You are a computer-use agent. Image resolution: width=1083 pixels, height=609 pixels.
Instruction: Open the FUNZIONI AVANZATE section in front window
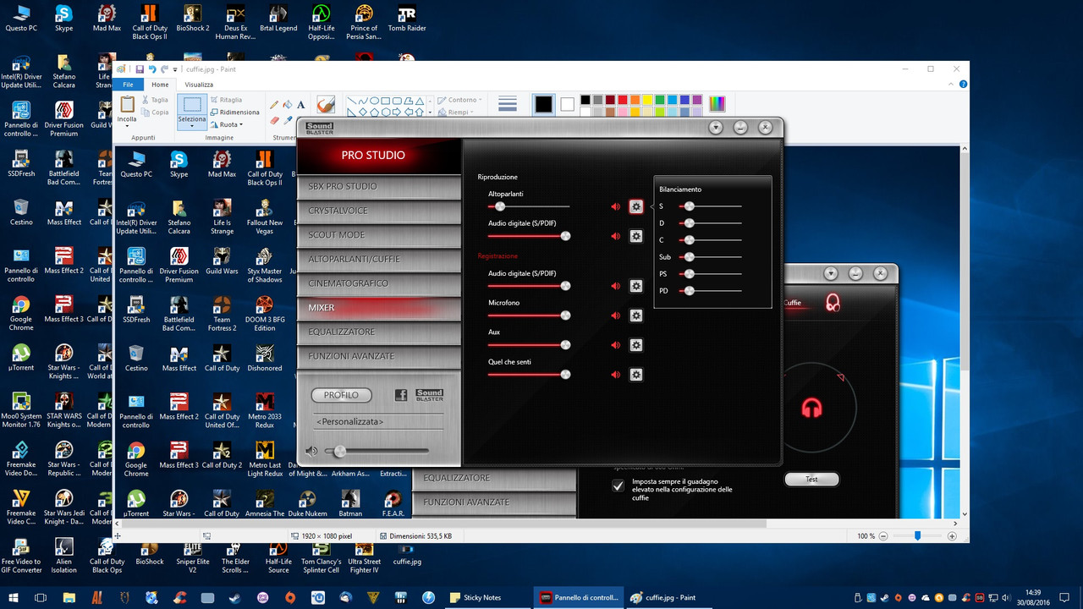coord(378,356)
